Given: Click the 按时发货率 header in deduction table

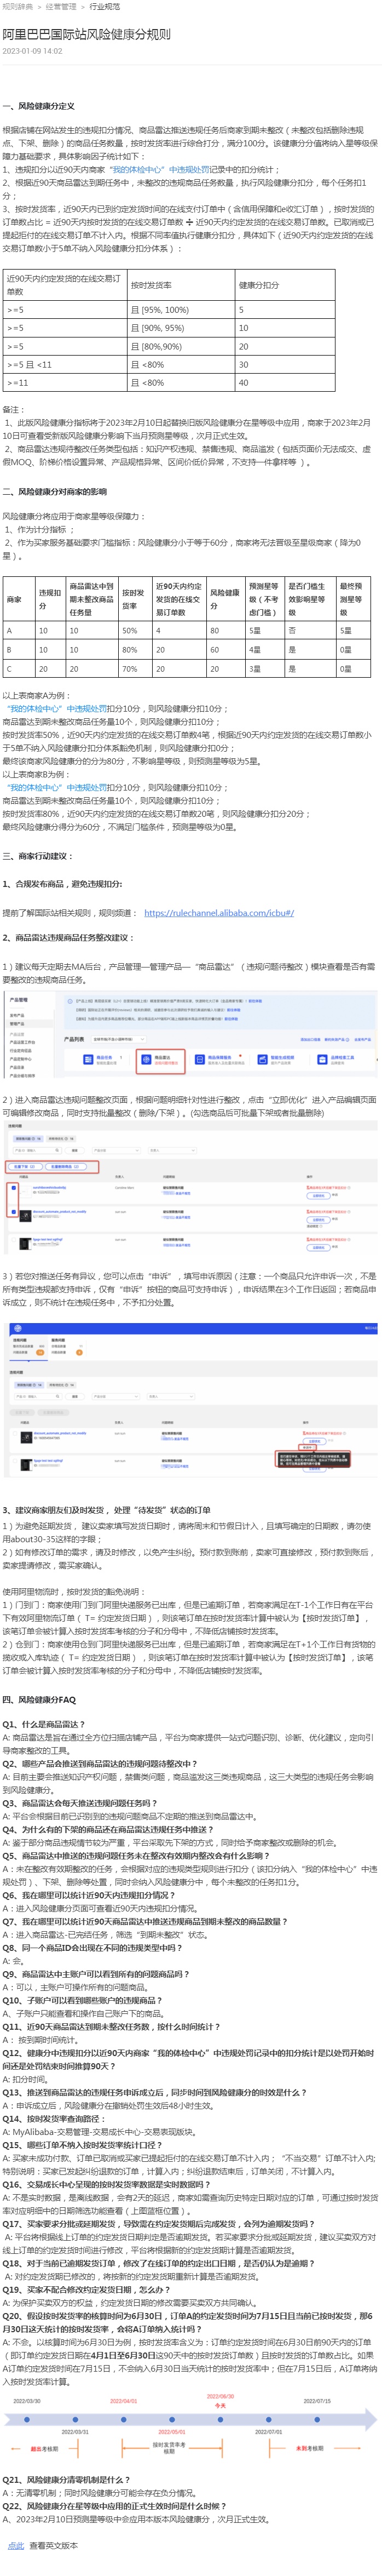Looking at the screenshot, I should (x=181, y=285).
